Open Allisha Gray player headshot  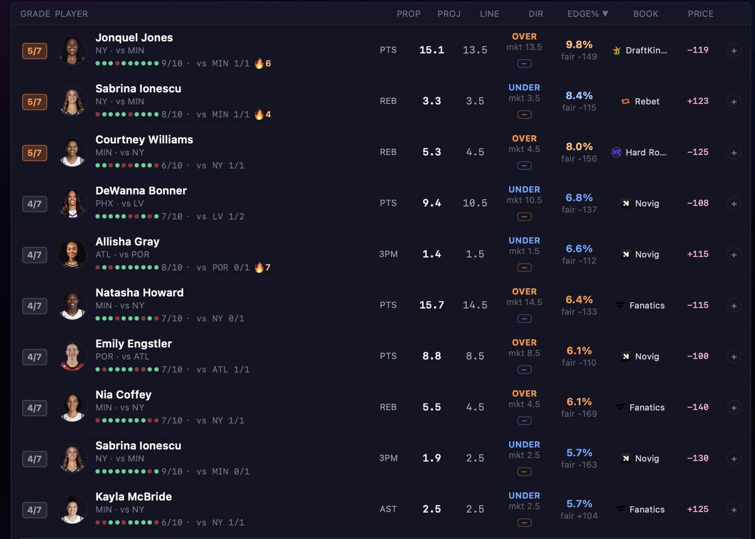click(x=72, y=254)
